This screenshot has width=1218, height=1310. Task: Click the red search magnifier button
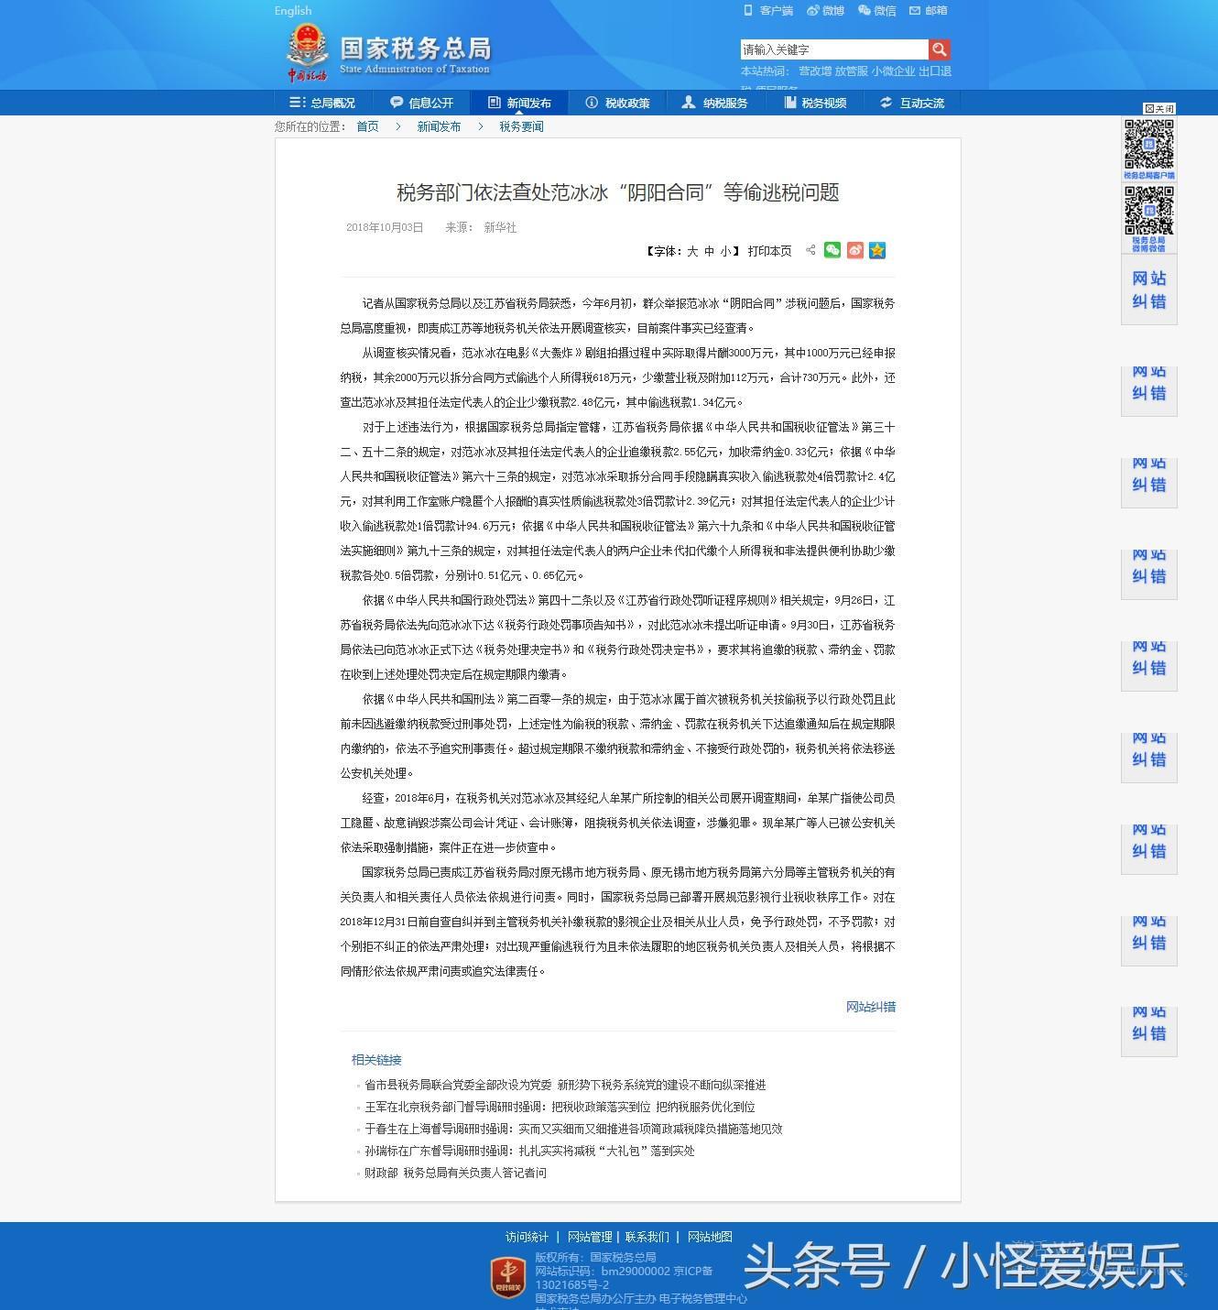[x=939, y=49]
